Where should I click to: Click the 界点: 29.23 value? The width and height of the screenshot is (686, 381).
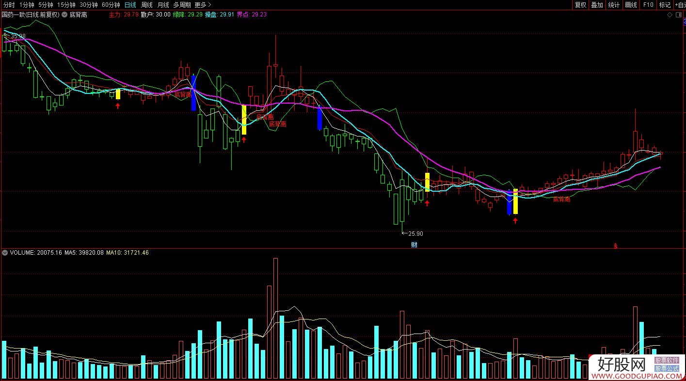click(x=252, y=15)
